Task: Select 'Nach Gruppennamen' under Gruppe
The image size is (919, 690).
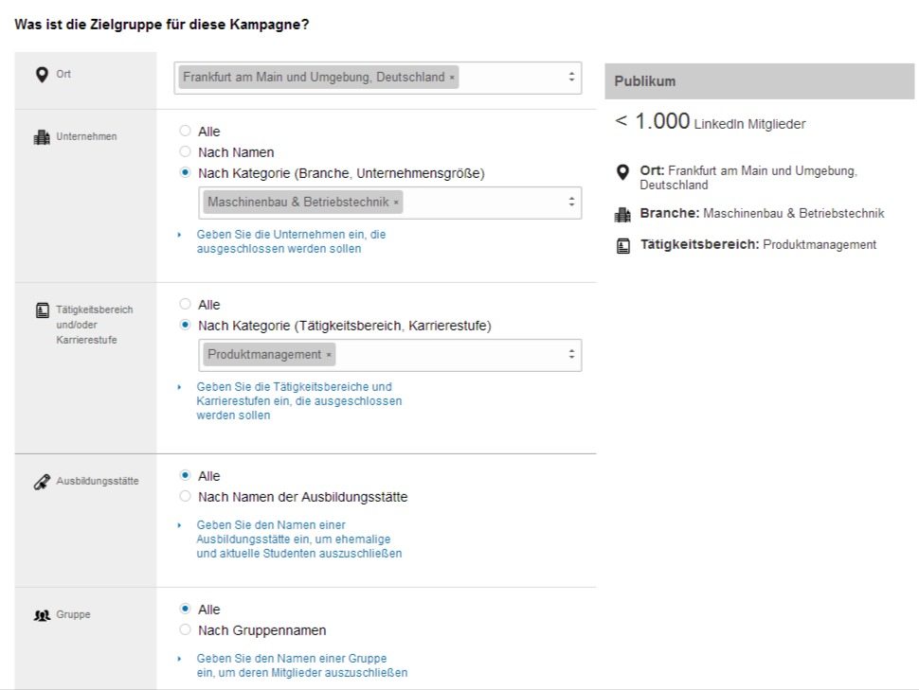Action: 188,629
